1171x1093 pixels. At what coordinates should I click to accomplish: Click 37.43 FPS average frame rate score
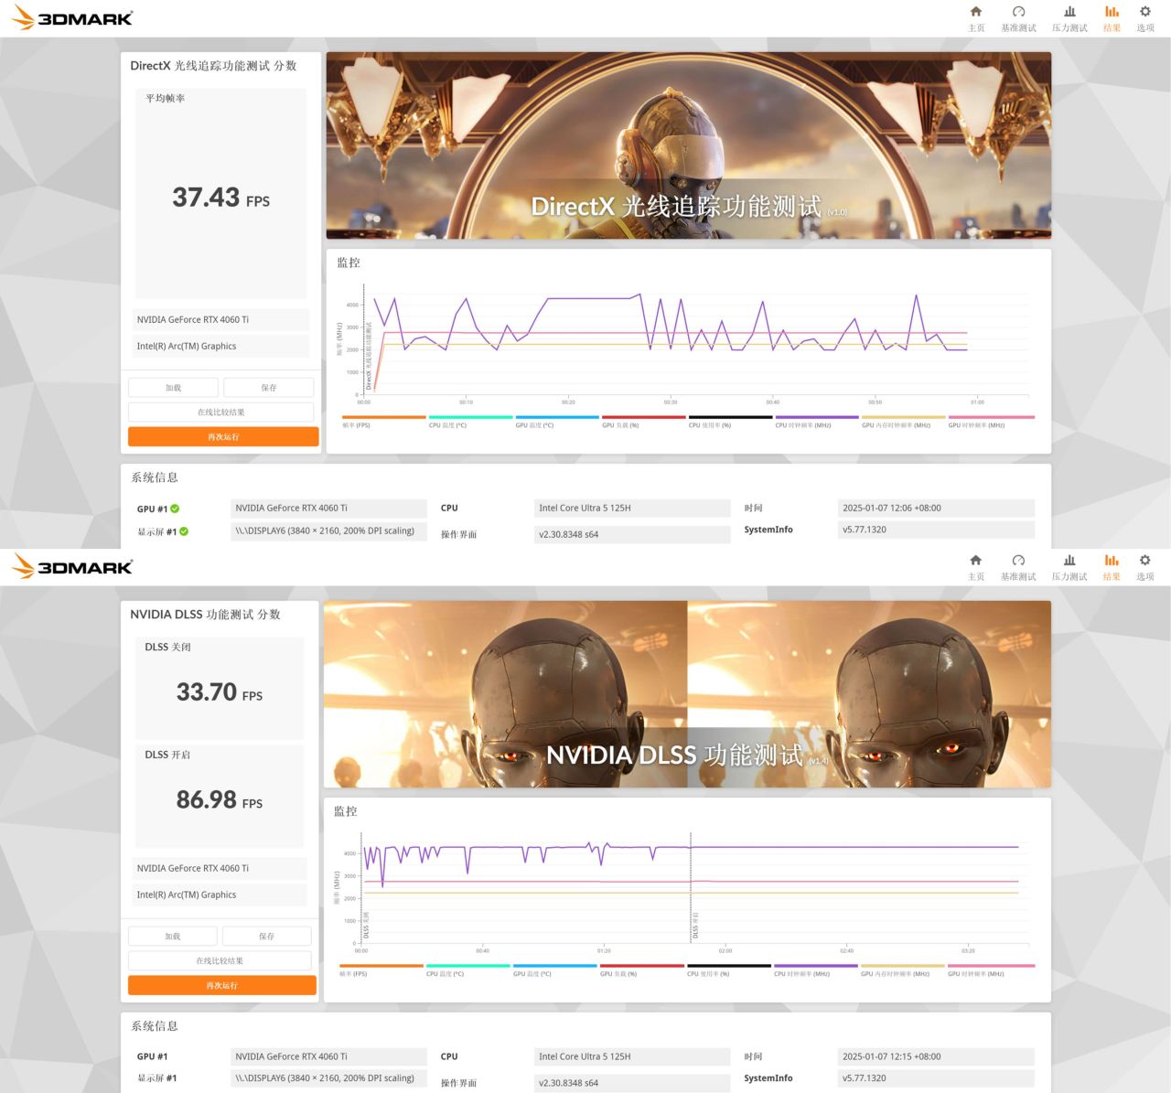click(x=221, y=198)
